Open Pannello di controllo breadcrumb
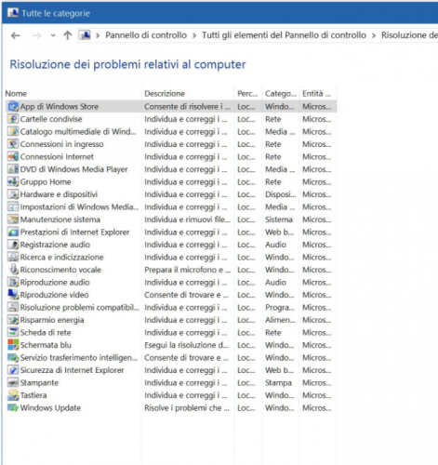The height and width of the screenshot is (465, 438). (x=146, y=35)
